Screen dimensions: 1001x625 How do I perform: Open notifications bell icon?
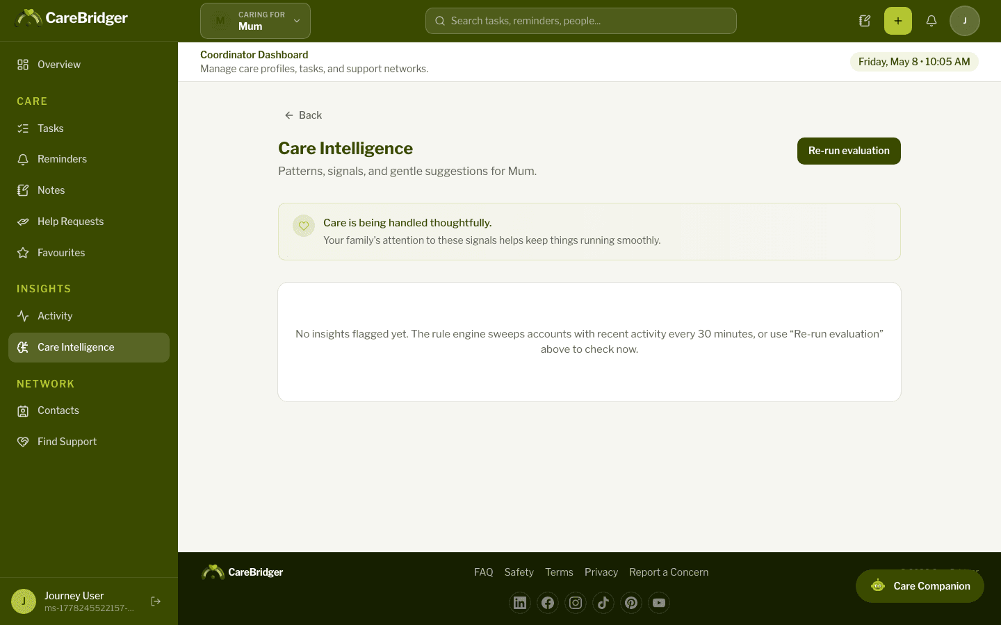point(931,21)
